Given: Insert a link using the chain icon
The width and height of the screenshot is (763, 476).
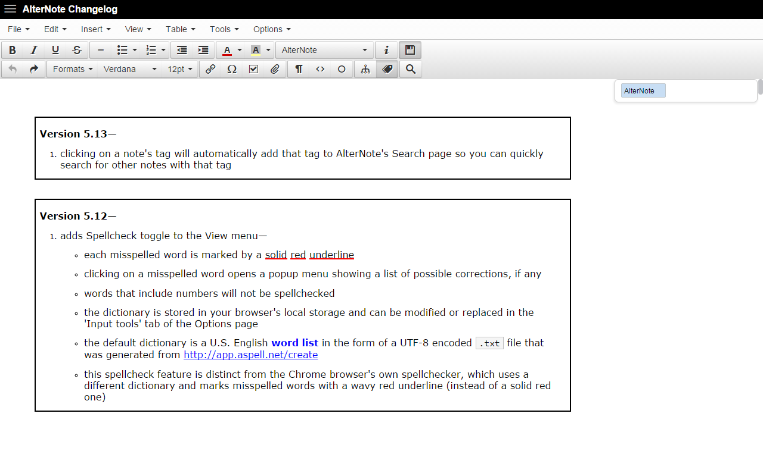Looking at the screenshot, I should click(x=210, y=69).
